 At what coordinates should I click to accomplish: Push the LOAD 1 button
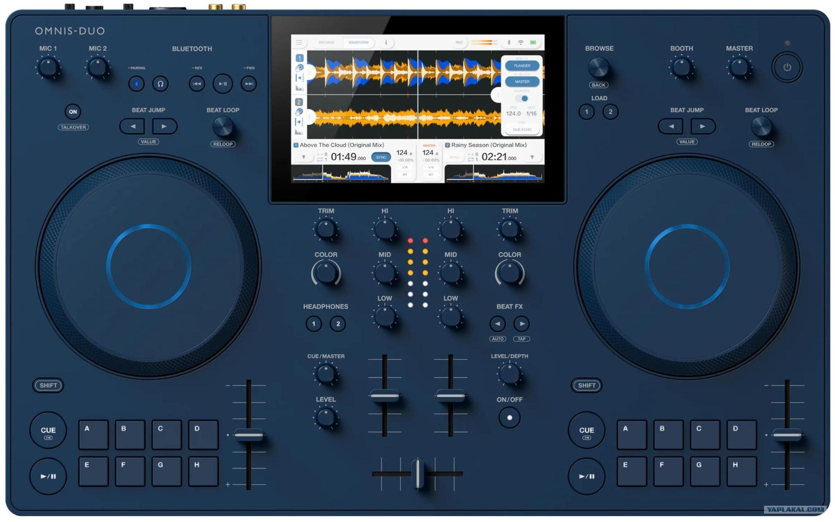coord(587,111)
